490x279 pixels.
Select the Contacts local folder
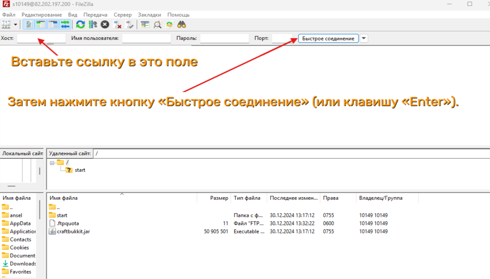[x=16, y=240]
